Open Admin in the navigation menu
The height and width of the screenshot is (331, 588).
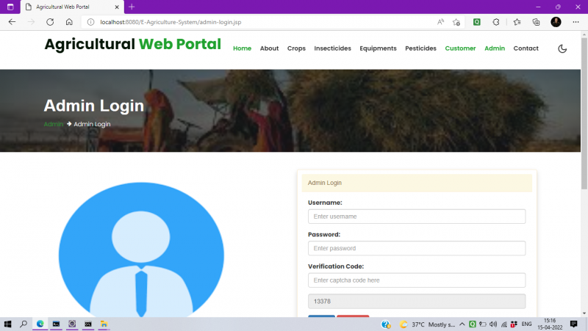(495, 48)
